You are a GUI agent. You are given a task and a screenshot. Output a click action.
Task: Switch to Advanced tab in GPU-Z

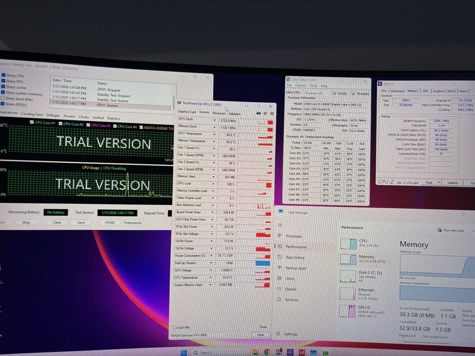click(219, 113)
